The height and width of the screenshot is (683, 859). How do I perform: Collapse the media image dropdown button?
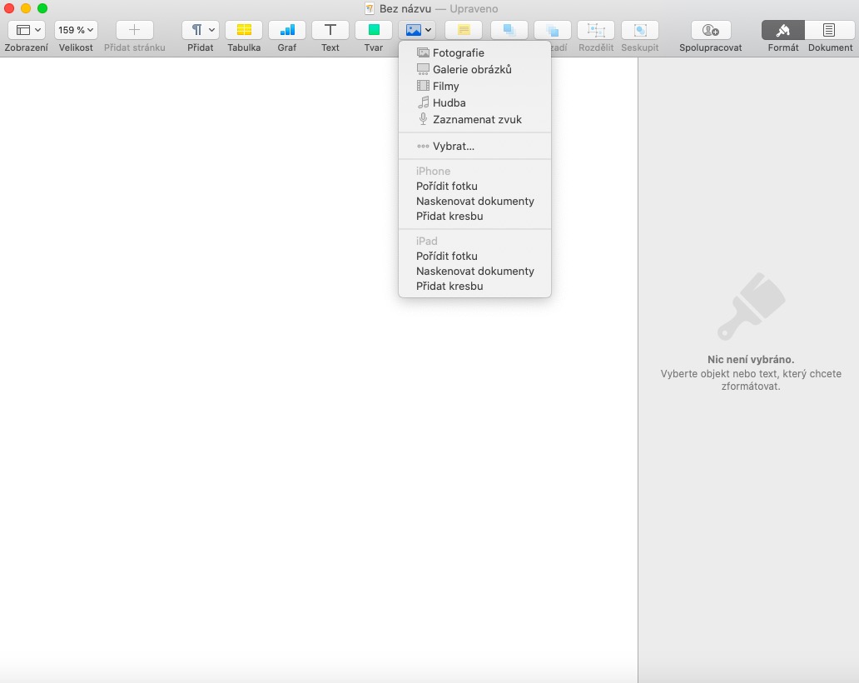click(417, 30)
